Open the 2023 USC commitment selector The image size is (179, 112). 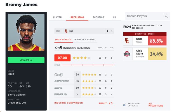[x=80, y=31]
